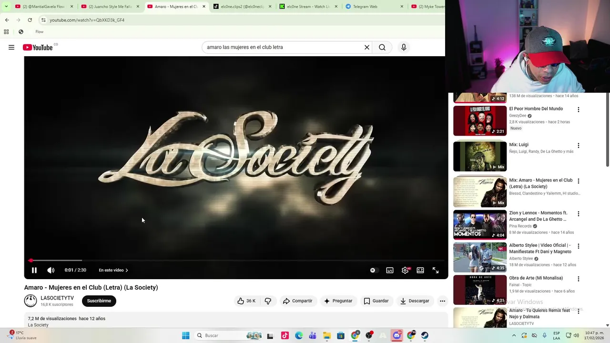The width and height of the screenshot is (610, 343).
Task: Open the player settings gear
Action: click(x=405, y=270)
